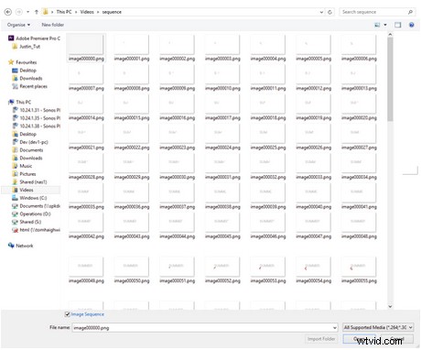Open All Supported Media file type dropdown

[x=378, y=327]
